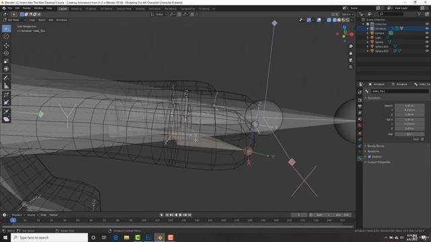Click the timeline play button
Screen dimensions: 431x242
pos(180,215)
